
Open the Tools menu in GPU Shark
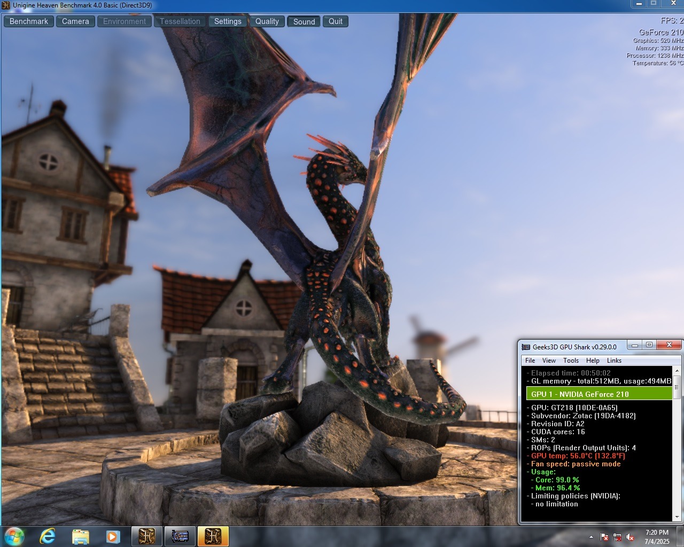(x=571, y=361)
